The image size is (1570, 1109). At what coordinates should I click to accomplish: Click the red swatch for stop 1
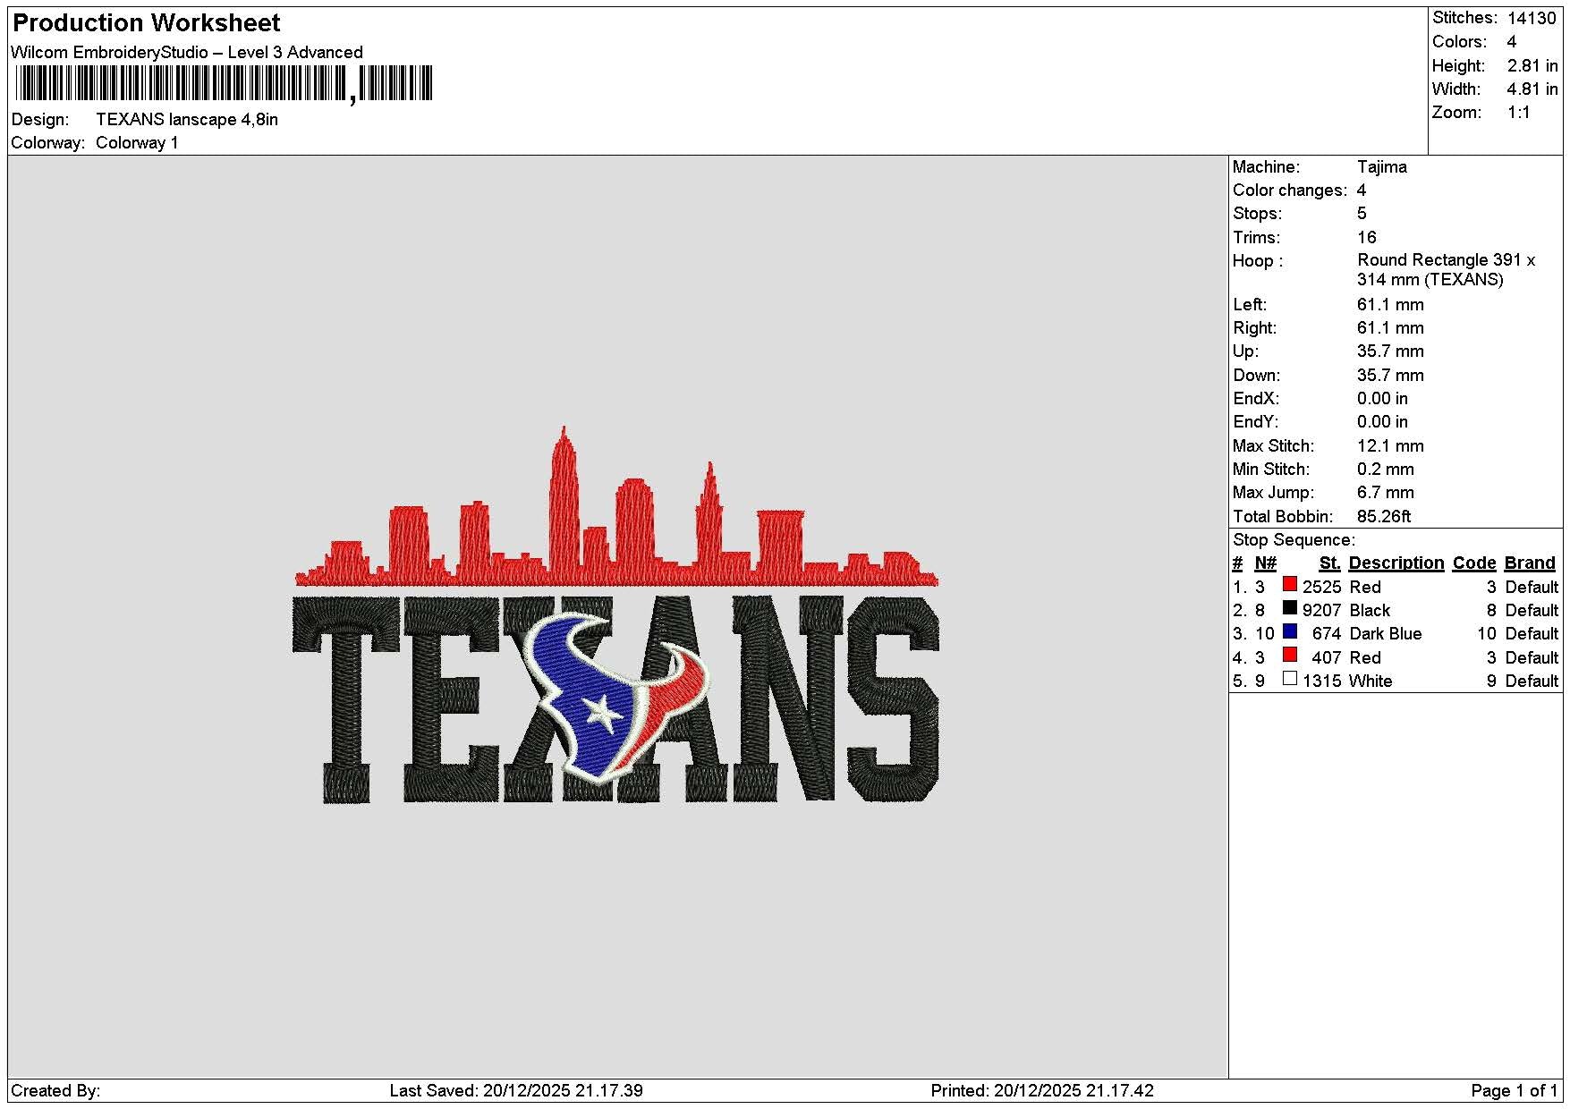(1289, 585)
